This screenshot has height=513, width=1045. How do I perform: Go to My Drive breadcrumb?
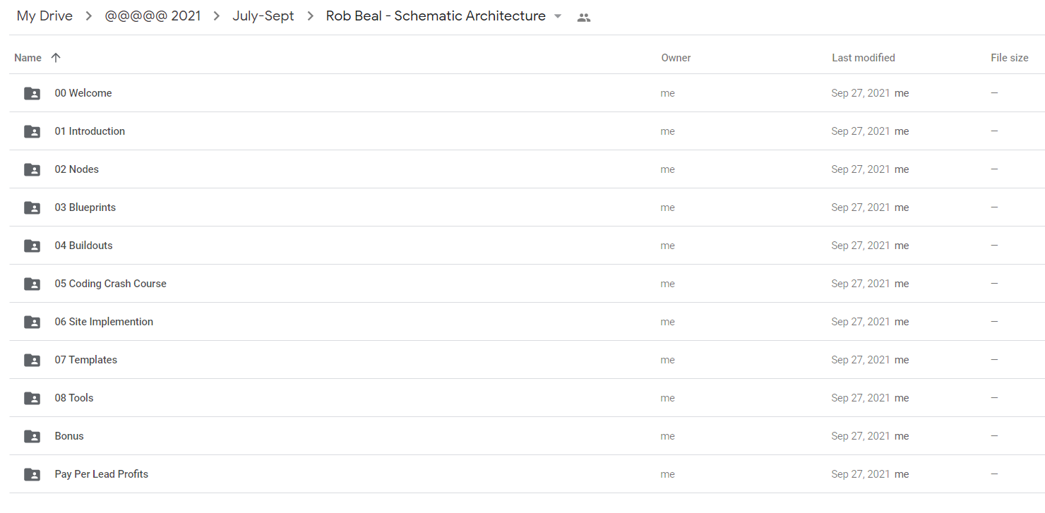(44, 16)
